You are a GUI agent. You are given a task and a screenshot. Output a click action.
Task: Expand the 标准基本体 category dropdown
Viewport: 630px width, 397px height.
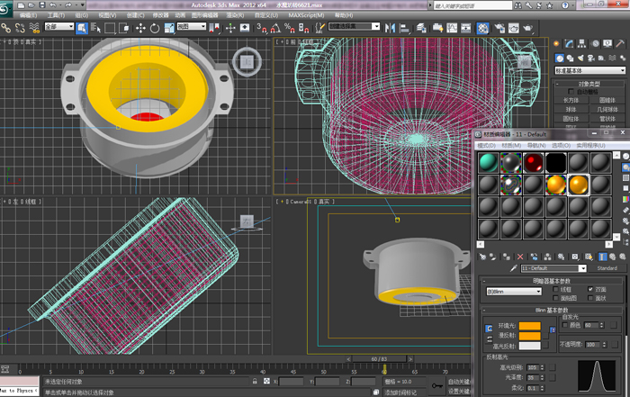589,70
